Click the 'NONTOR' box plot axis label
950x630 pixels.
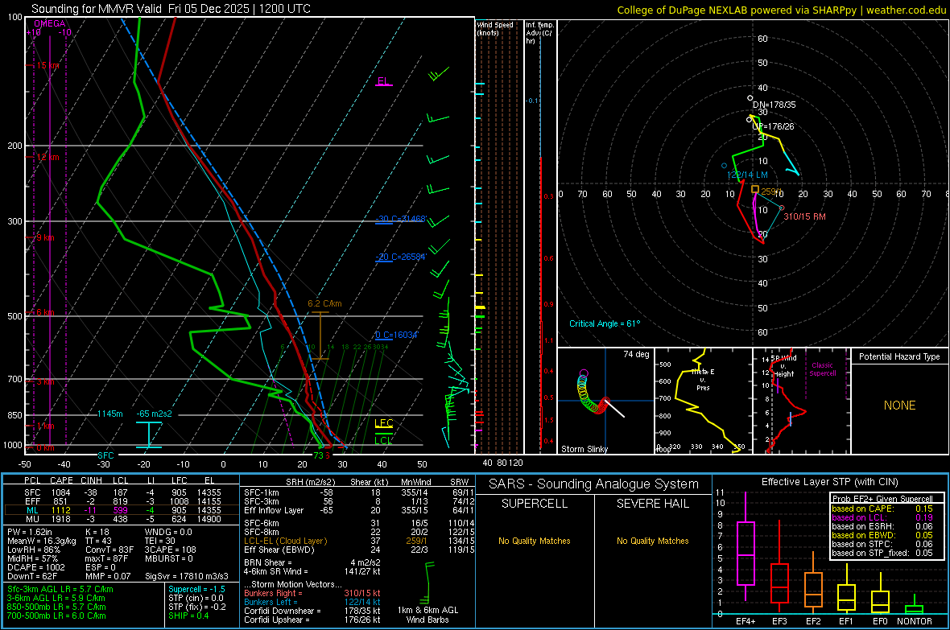point(915,621)
